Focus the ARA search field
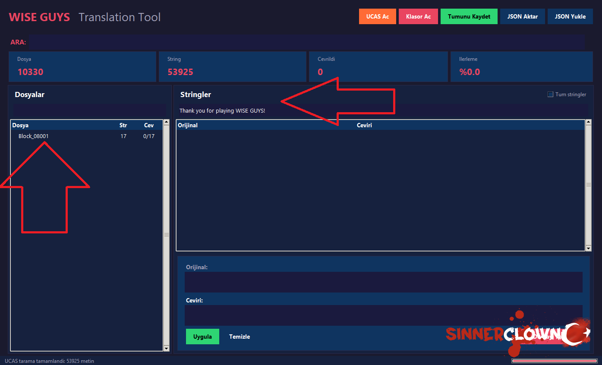Viewport: 602px width, 365px height. pos(306,42)
